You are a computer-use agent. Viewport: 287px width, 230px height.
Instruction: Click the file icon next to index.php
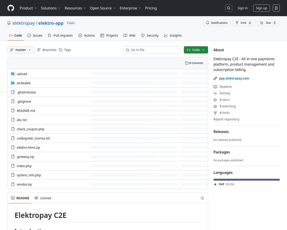pos(13,166)
